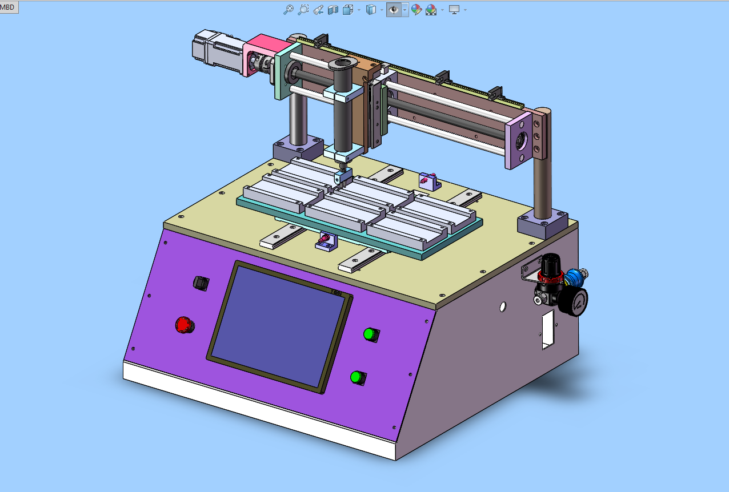Open the View Orientation cube icon
The width and height of the screenshot is (729, 492).
tap(348, 10)
